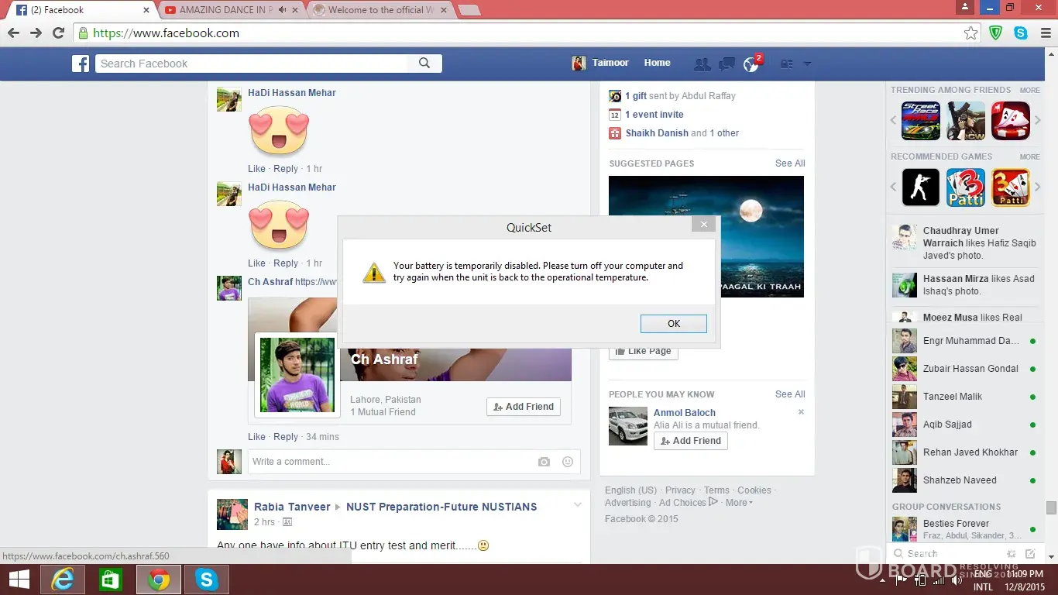
Task: Dismiss the Anmol Baloch friend suggestion
Action: click(x=801, y=412)
